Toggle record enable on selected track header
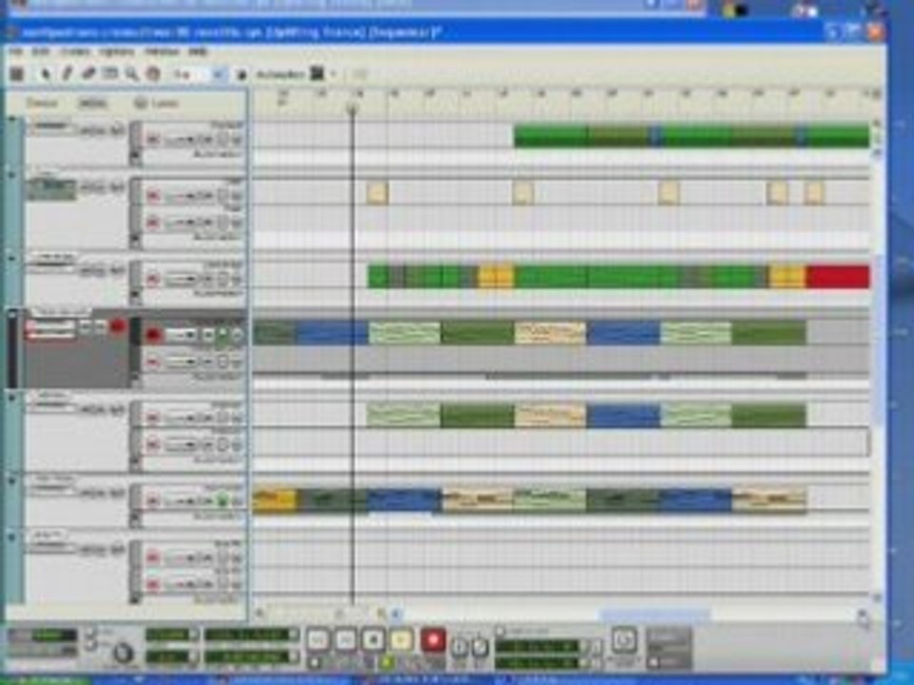The width and height of the screenshot is (914, 685). [x=118, y=326]
